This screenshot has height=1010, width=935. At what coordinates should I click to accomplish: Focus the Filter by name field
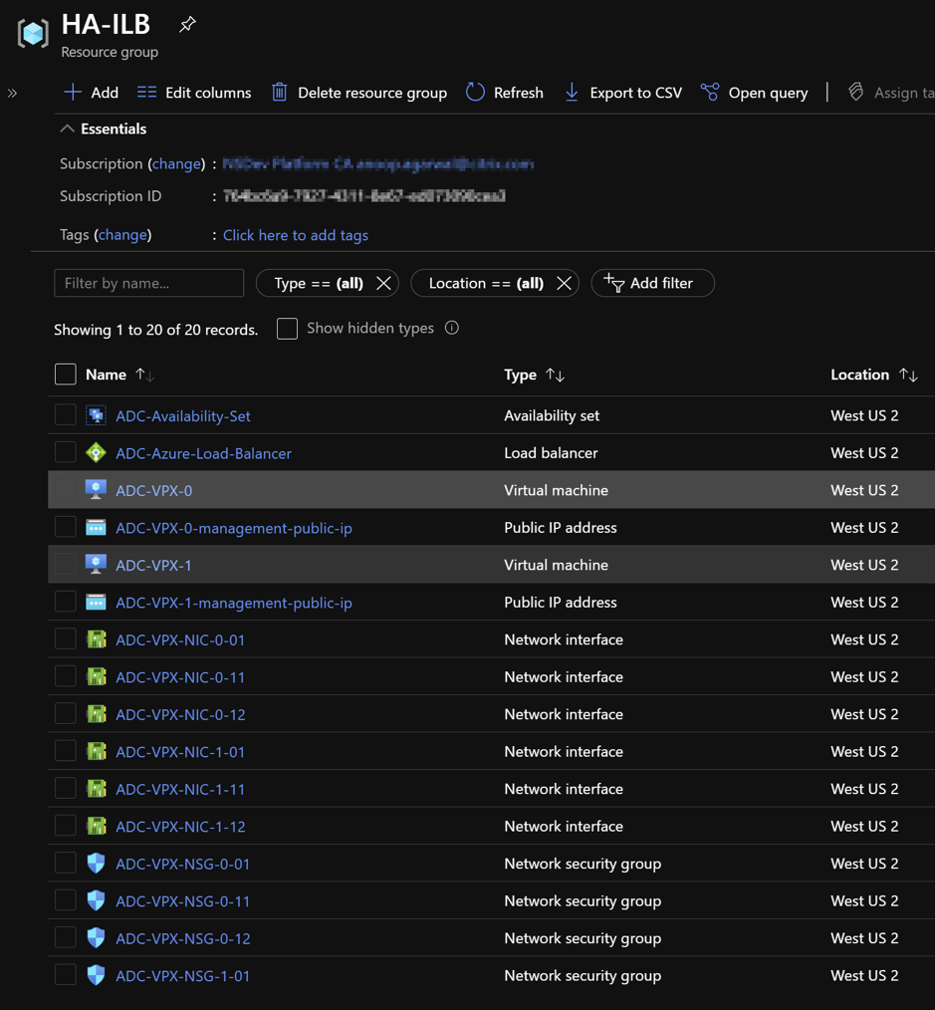[148, 283]
